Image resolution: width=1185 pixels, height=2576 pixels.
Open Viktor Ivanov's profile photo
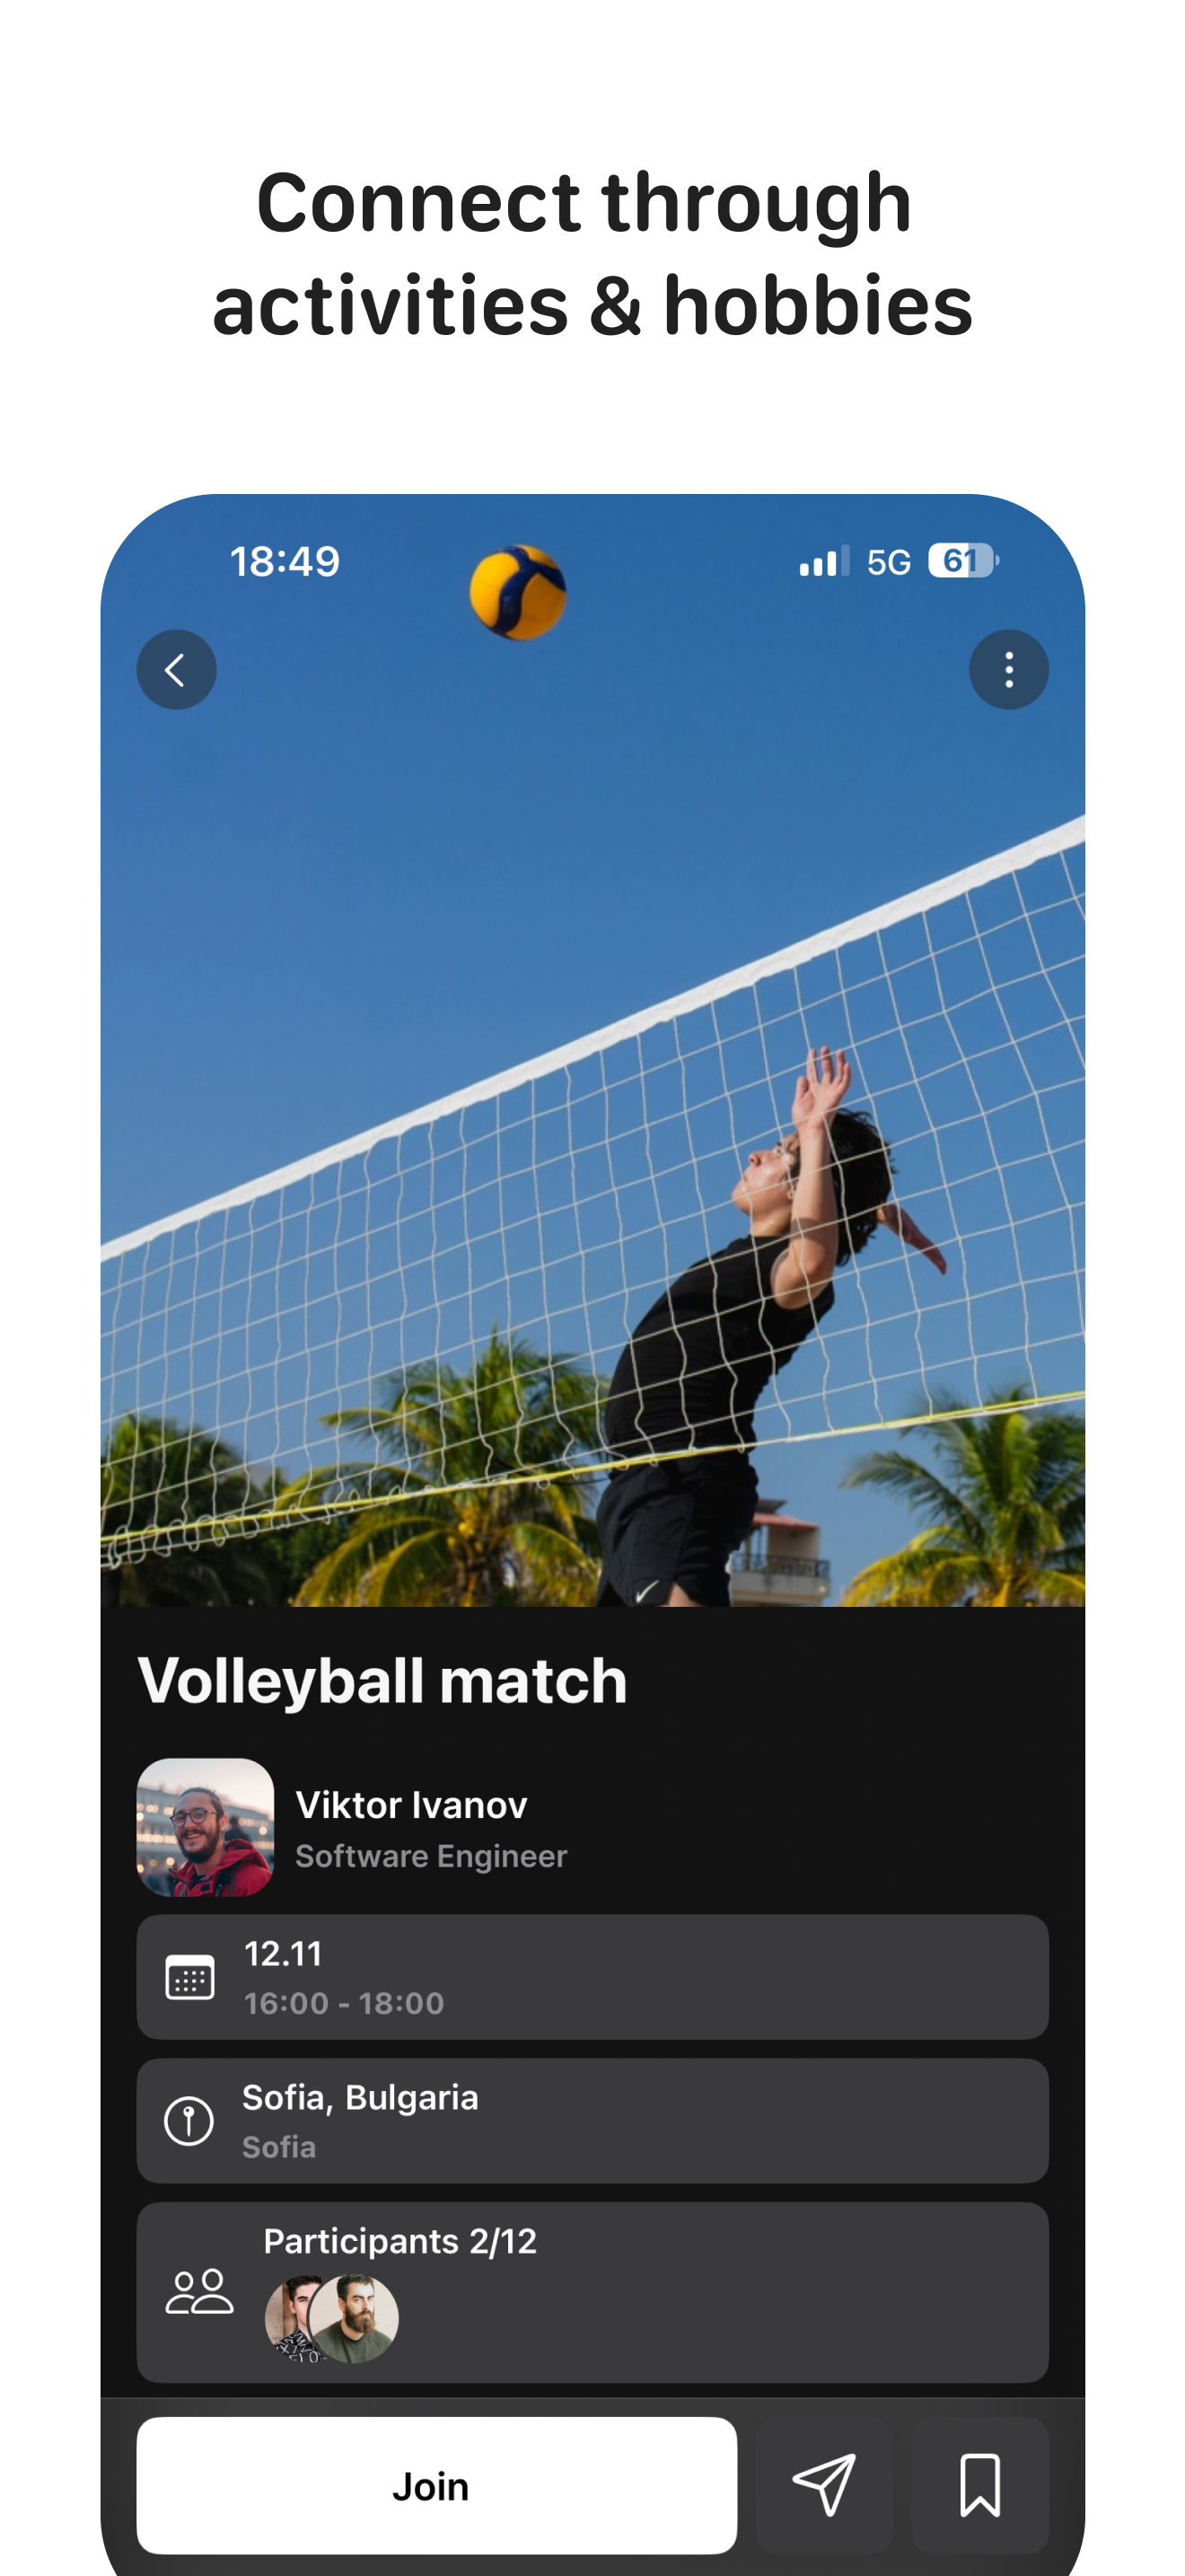pyautogui.click(x=205, y=1827)
